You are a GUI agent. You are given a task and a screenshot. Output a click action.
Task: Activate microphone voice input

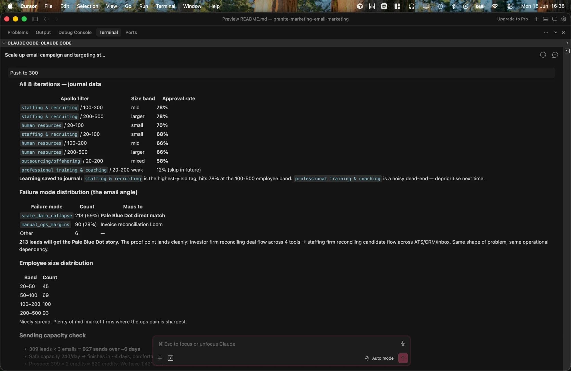(403, 343)
